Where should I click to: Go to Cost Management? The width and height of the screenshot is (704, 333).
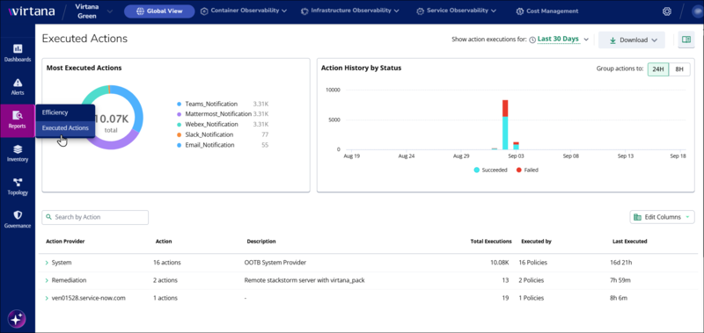click(546, 11)
